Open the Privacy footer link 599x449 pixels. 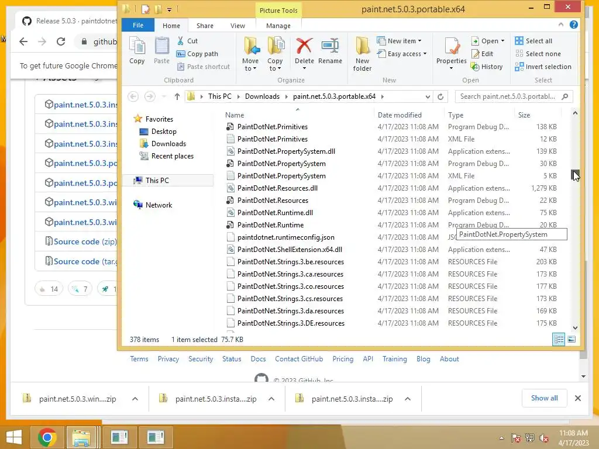tap(168, 359)
